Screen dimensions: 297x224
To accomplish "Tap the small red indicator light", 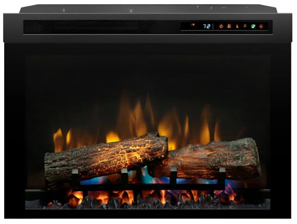I will point(193,24).
